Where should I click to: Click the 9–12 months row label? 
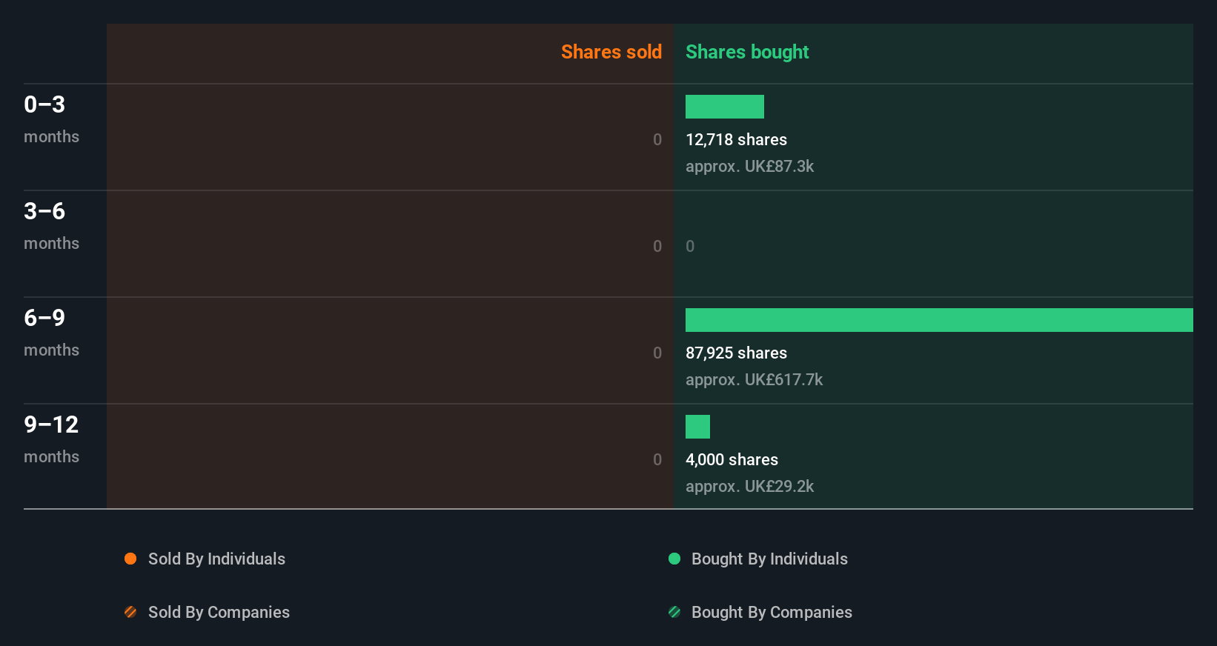pyautogui.click(x=51, y=439)
